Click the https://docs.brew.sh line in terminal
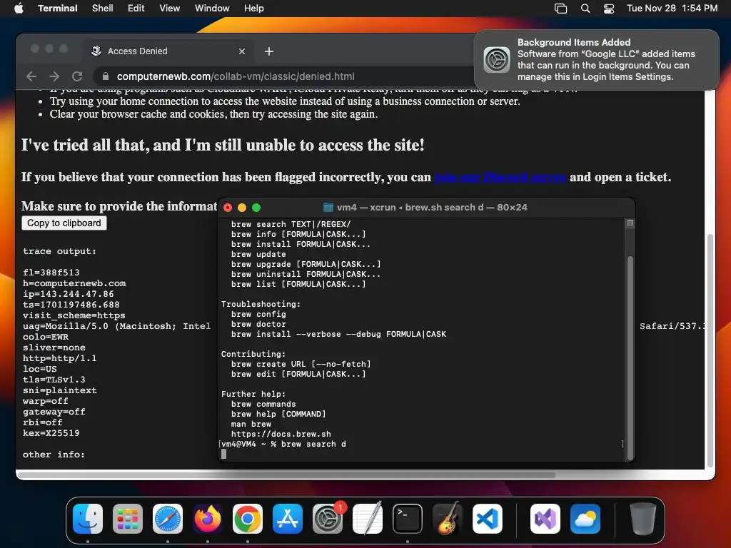This screenshot has height=548, width=731. pyautogui.click(x=281, y=434)
